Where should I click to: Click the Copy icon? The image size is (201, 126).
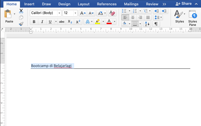click(x=21, y=17)
